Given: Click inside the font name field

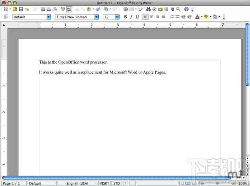Looking at the screenshot, I should tap(75, 17).
